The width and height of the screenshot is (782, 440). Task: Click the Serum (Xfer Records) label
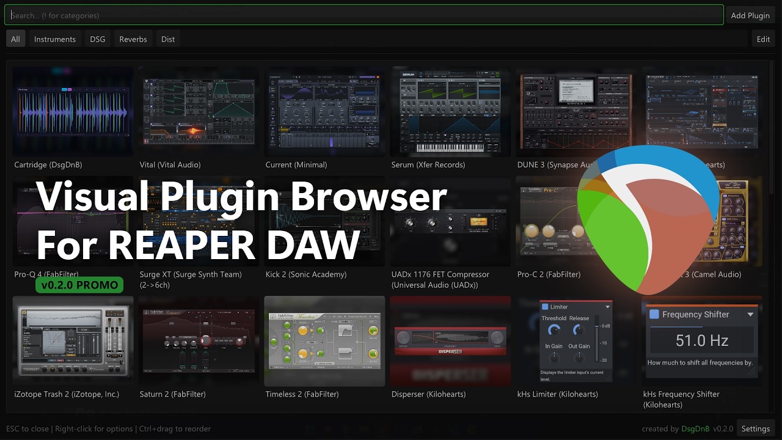428,164
